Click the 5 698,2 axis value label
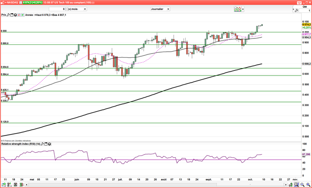 coord(306,64)
